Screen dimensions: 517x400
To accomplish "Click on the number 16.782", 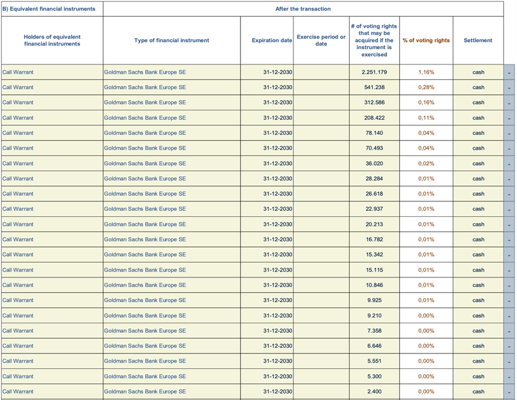I will tap(374, 239).
